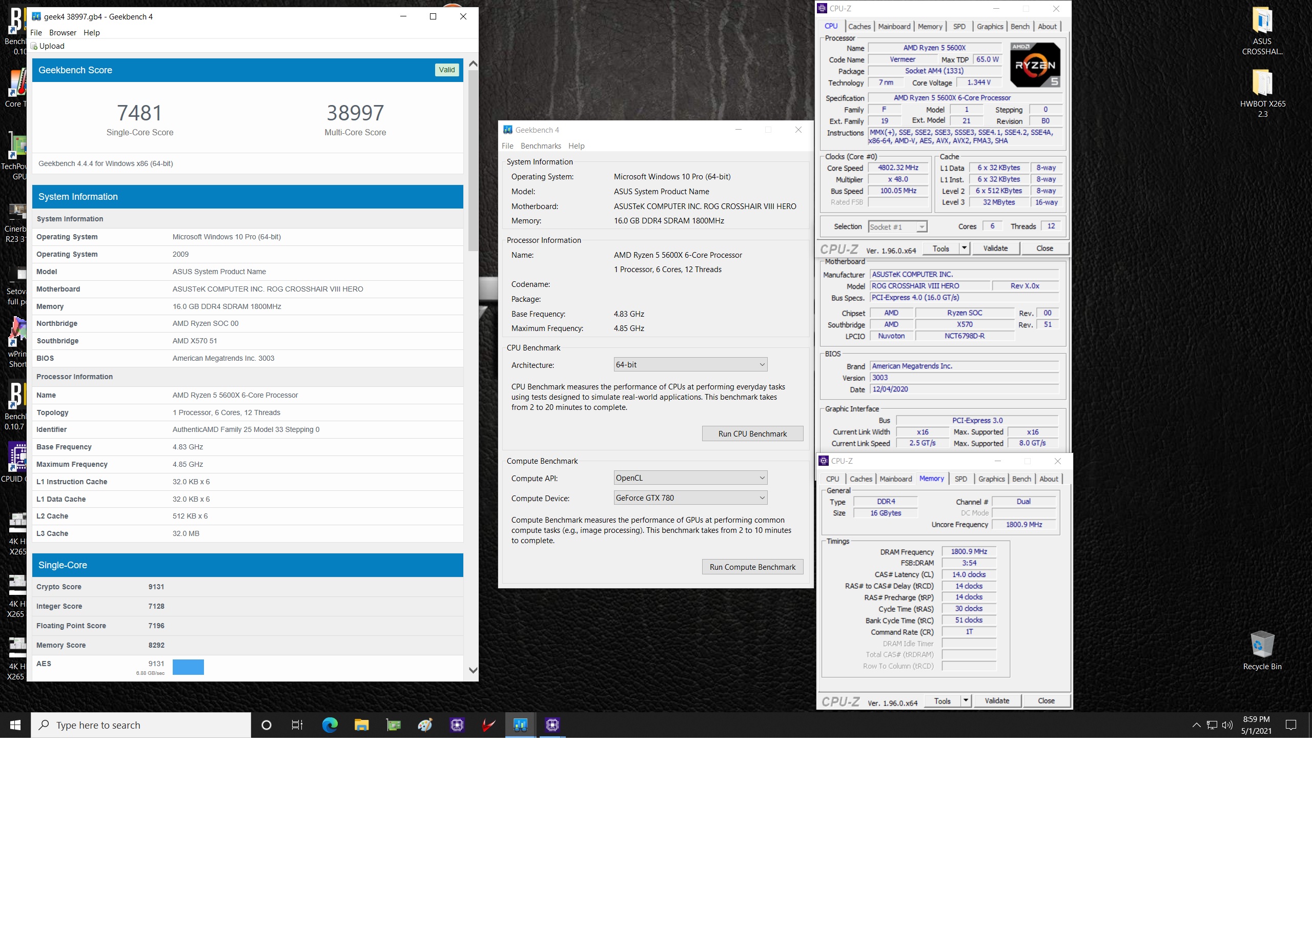1312x930 pixels.
Task: Switch to Caches tab in upper CPU-Z
Action: coord(859,26)
